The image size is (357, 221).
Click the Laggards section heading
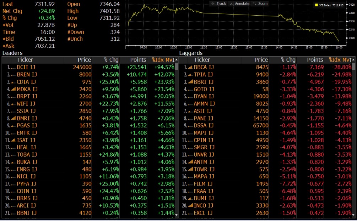[x=191, y=53]
